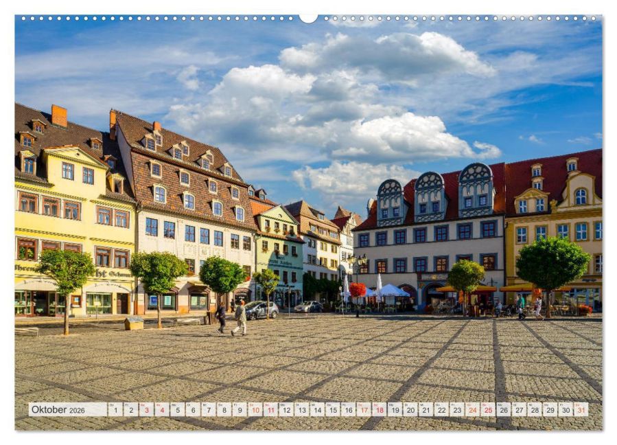Select red date 25
The height and width of the screenshot is (445, 617).
click(x=488, y=409)
